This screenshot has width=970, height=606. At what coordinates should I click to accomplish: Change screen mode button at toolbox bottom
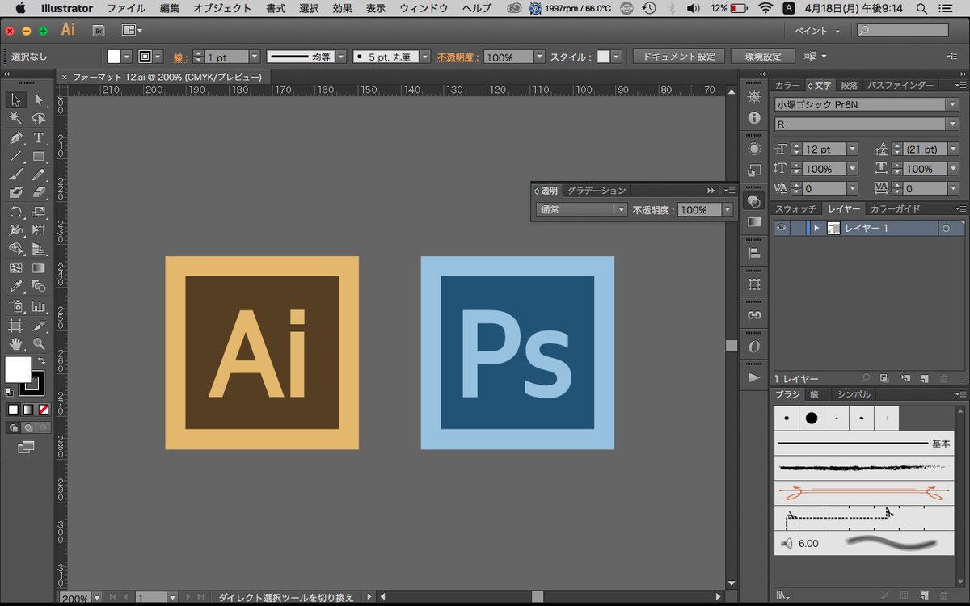(x=26, y=446)
